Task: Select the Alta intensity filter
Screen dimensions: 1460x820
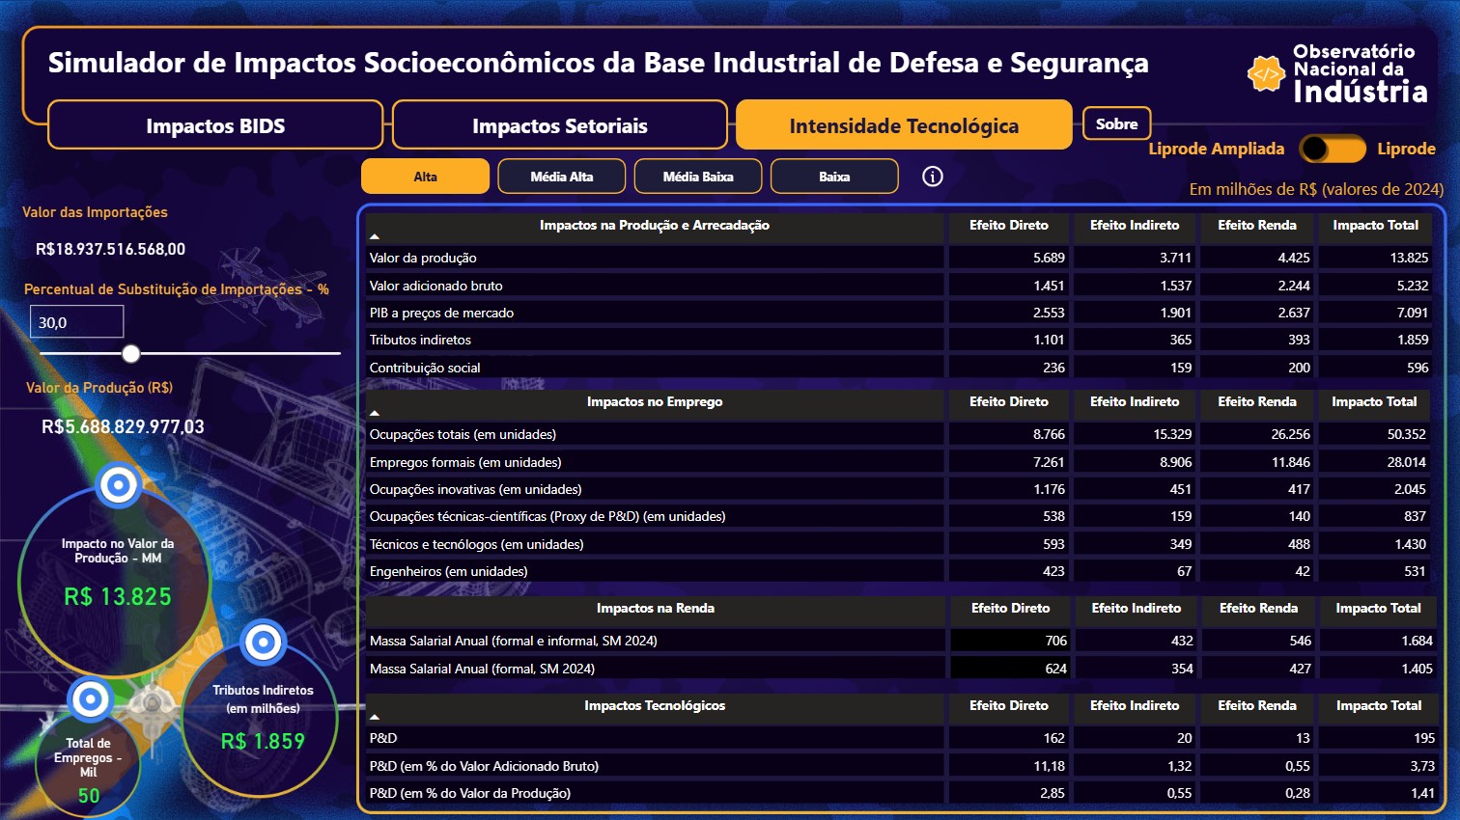Action: coord(425,177)
